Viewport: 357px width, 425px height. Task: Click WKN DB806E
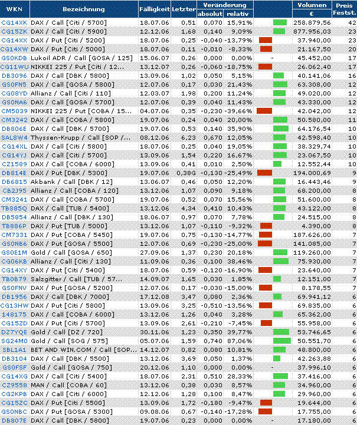tap(14, 129)
